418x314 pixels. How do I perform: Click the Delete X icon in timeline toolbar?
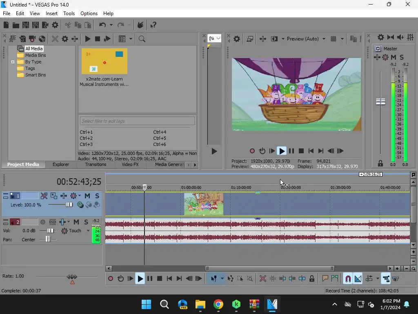click(263, 279)
